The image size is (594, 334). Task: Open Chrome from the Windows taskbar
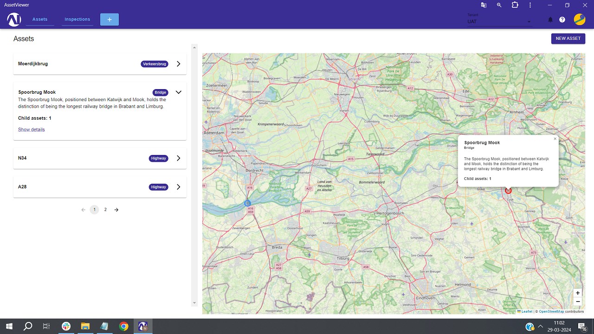(x=123, y=326)
